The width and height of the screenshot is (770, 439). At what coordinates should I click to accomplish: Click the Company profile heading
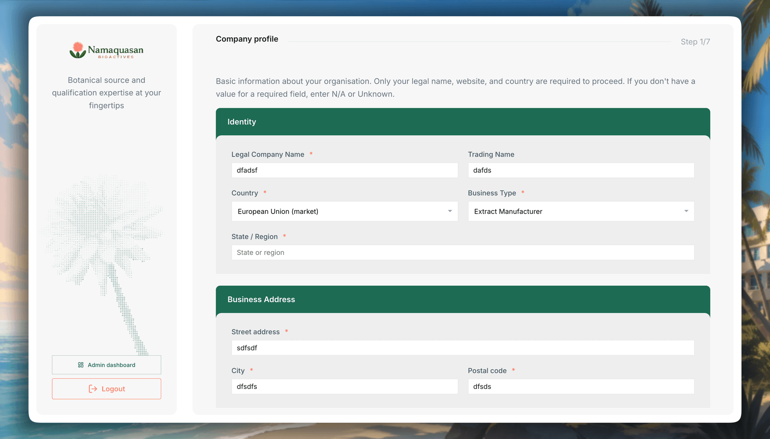pyautogui.click(x=247, y=39)
